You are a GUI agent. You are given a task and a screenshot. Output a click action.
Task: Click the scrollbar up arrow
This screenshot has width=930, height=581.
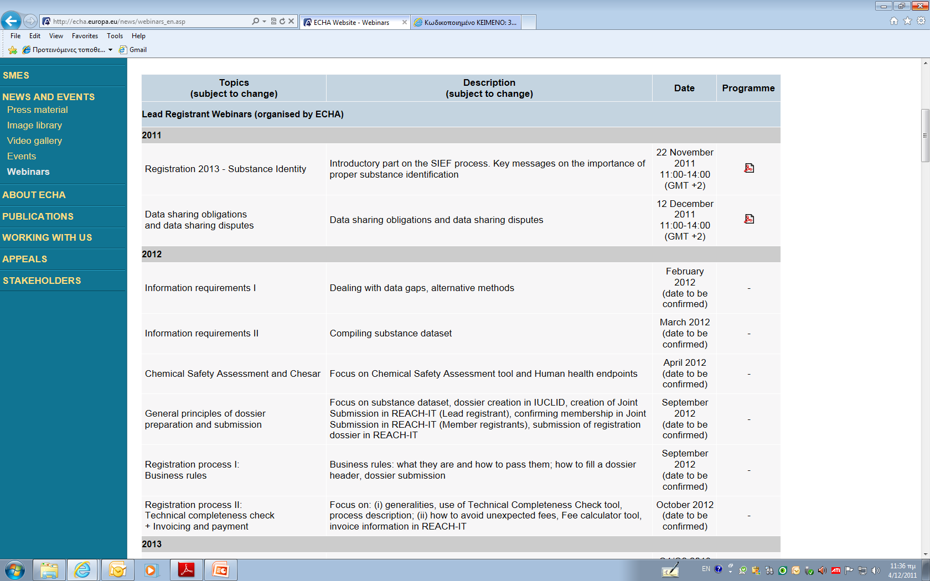pyautogui.click(x=925, y=63)
